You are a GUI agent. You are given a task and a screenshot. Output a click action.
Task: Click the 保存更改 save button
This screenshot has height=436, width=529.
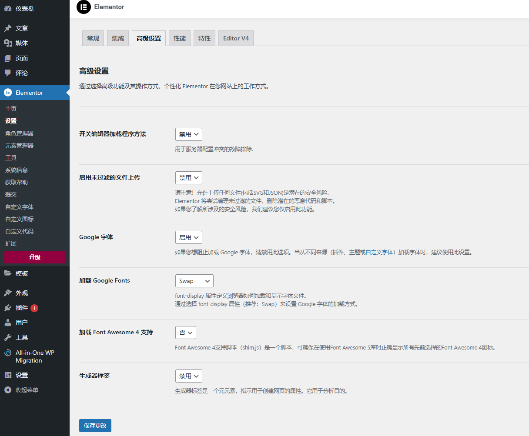(x=95, y=426)
